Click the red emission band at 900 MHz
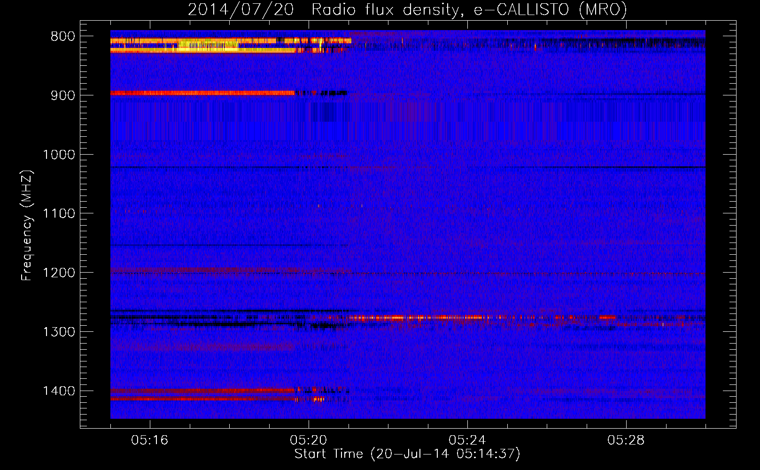Image resolution: width=760 pixels, height=470 pixels. click(203, 93)
